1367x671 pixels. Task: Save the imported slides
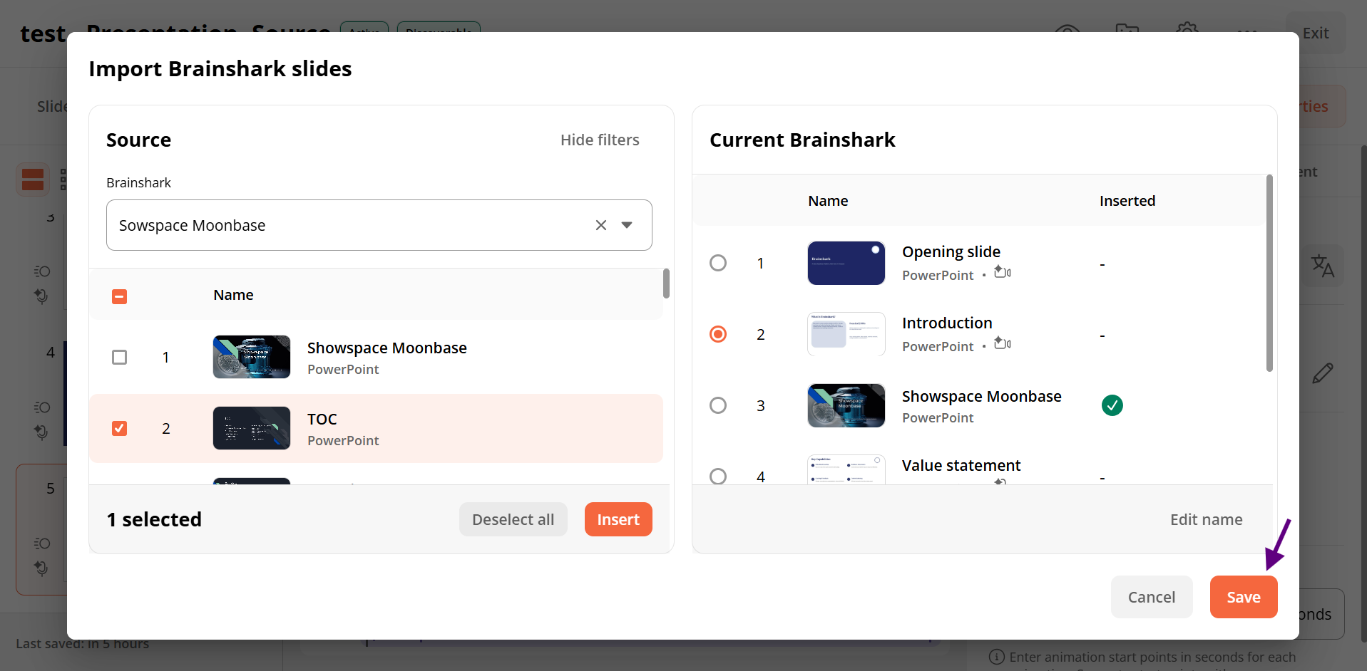click(1244, 597)
